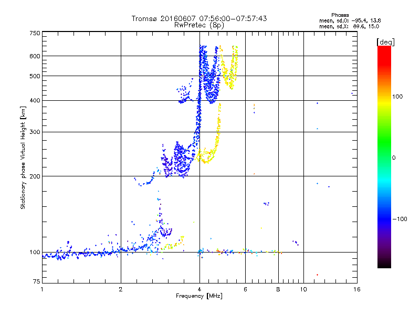Click the y-axis tick label '400'
Screen dimensions: 420x315
click(35, 100)
